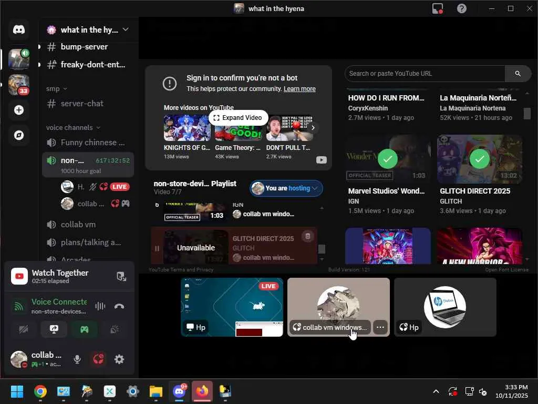
Task: Open the Hp LIVE stream tile
Action: [x=232, y=307]
